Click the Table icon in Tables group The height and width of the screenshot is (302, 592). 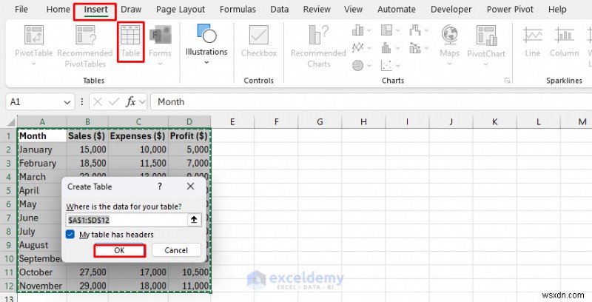pyautogui.click(x=130, y=34)
